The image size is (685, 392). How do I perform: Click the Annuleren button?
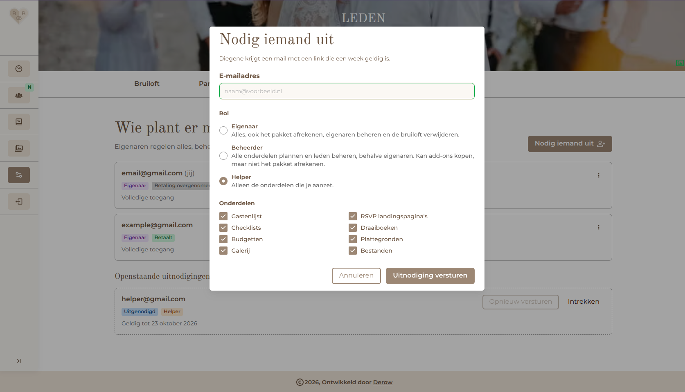(356, 276)
